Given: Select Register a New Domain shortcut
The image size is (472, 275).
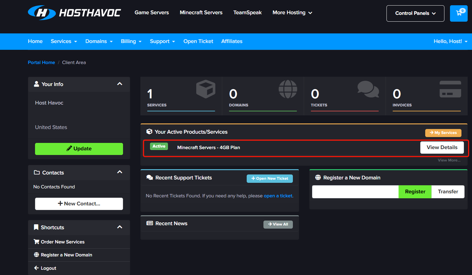Looking at the screenshot, I should [x=79, y=255].
